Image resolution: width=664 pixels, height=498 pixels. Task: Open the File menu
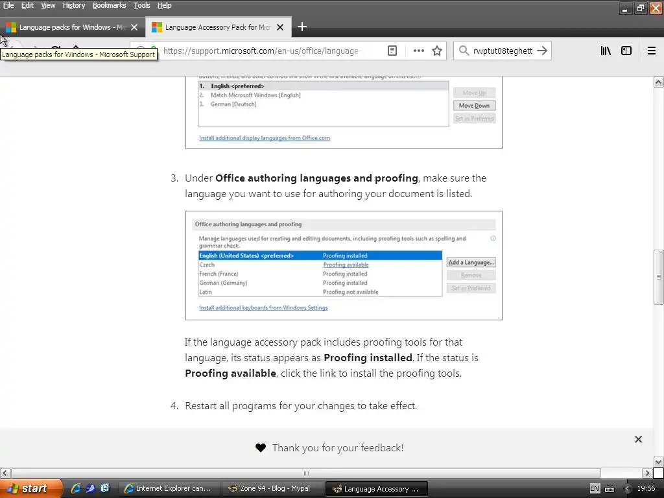pos(8,5)
